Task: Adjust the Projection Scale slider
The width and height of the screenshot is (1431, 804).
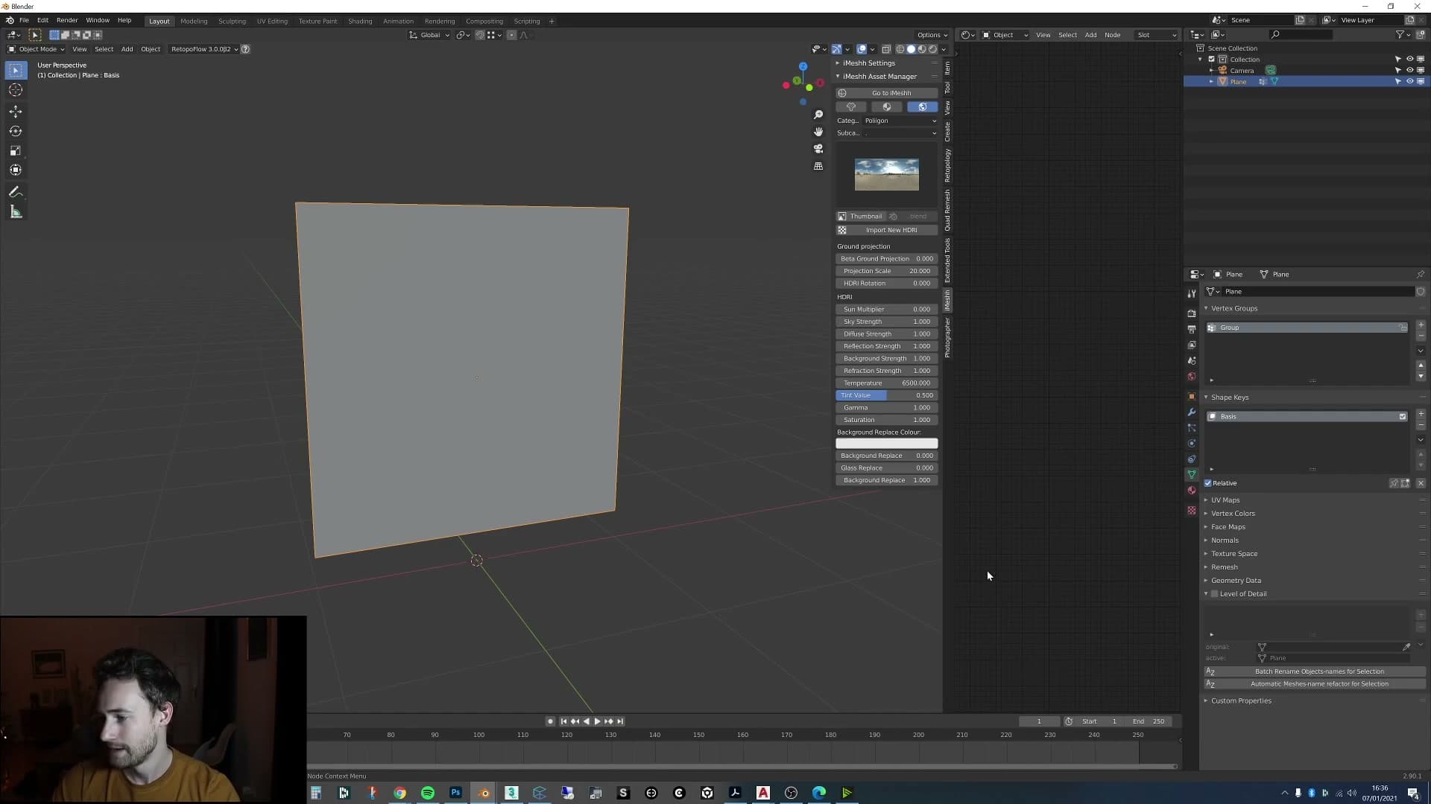Action: pyautogui.click(x=887, y=271)
